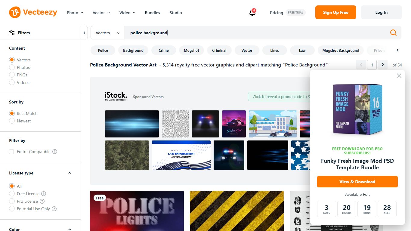This screenshot has height=231, width=411.
Task: Select Free License option
Action: click(12, 194)
